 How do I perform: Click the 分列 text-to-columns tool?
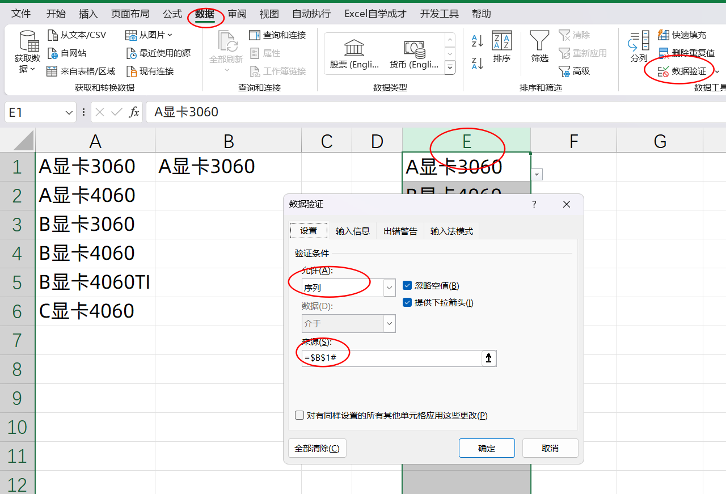[x=639, y=47]
